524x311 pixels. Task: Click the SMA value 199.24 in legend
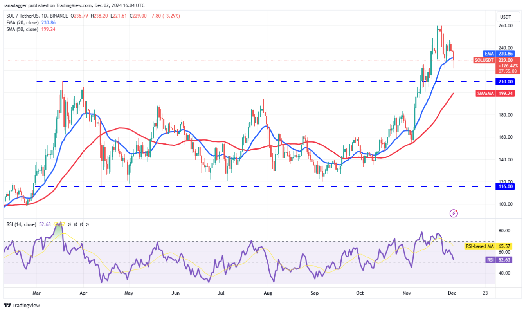48,29
